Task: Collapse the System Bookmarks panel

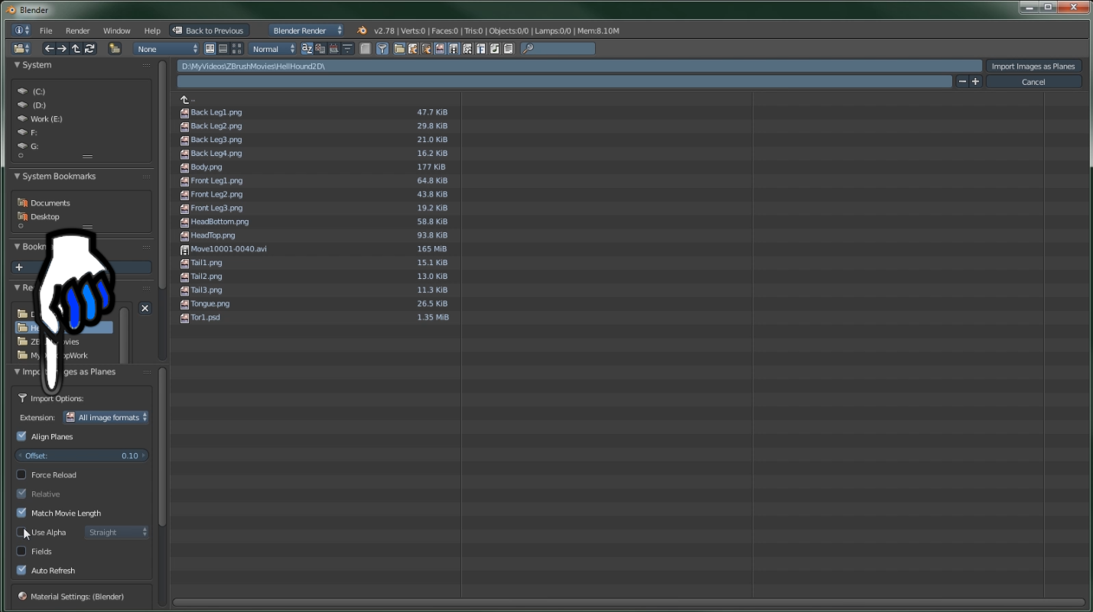Action: point(18,176)
